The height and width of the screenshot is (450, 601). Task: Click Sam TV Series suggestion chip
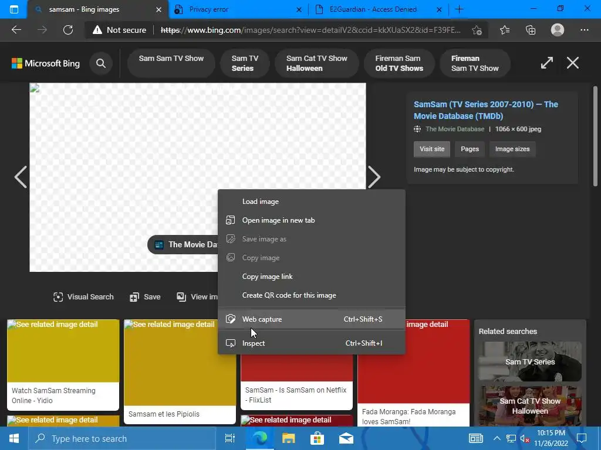click(x=245, y=63)
